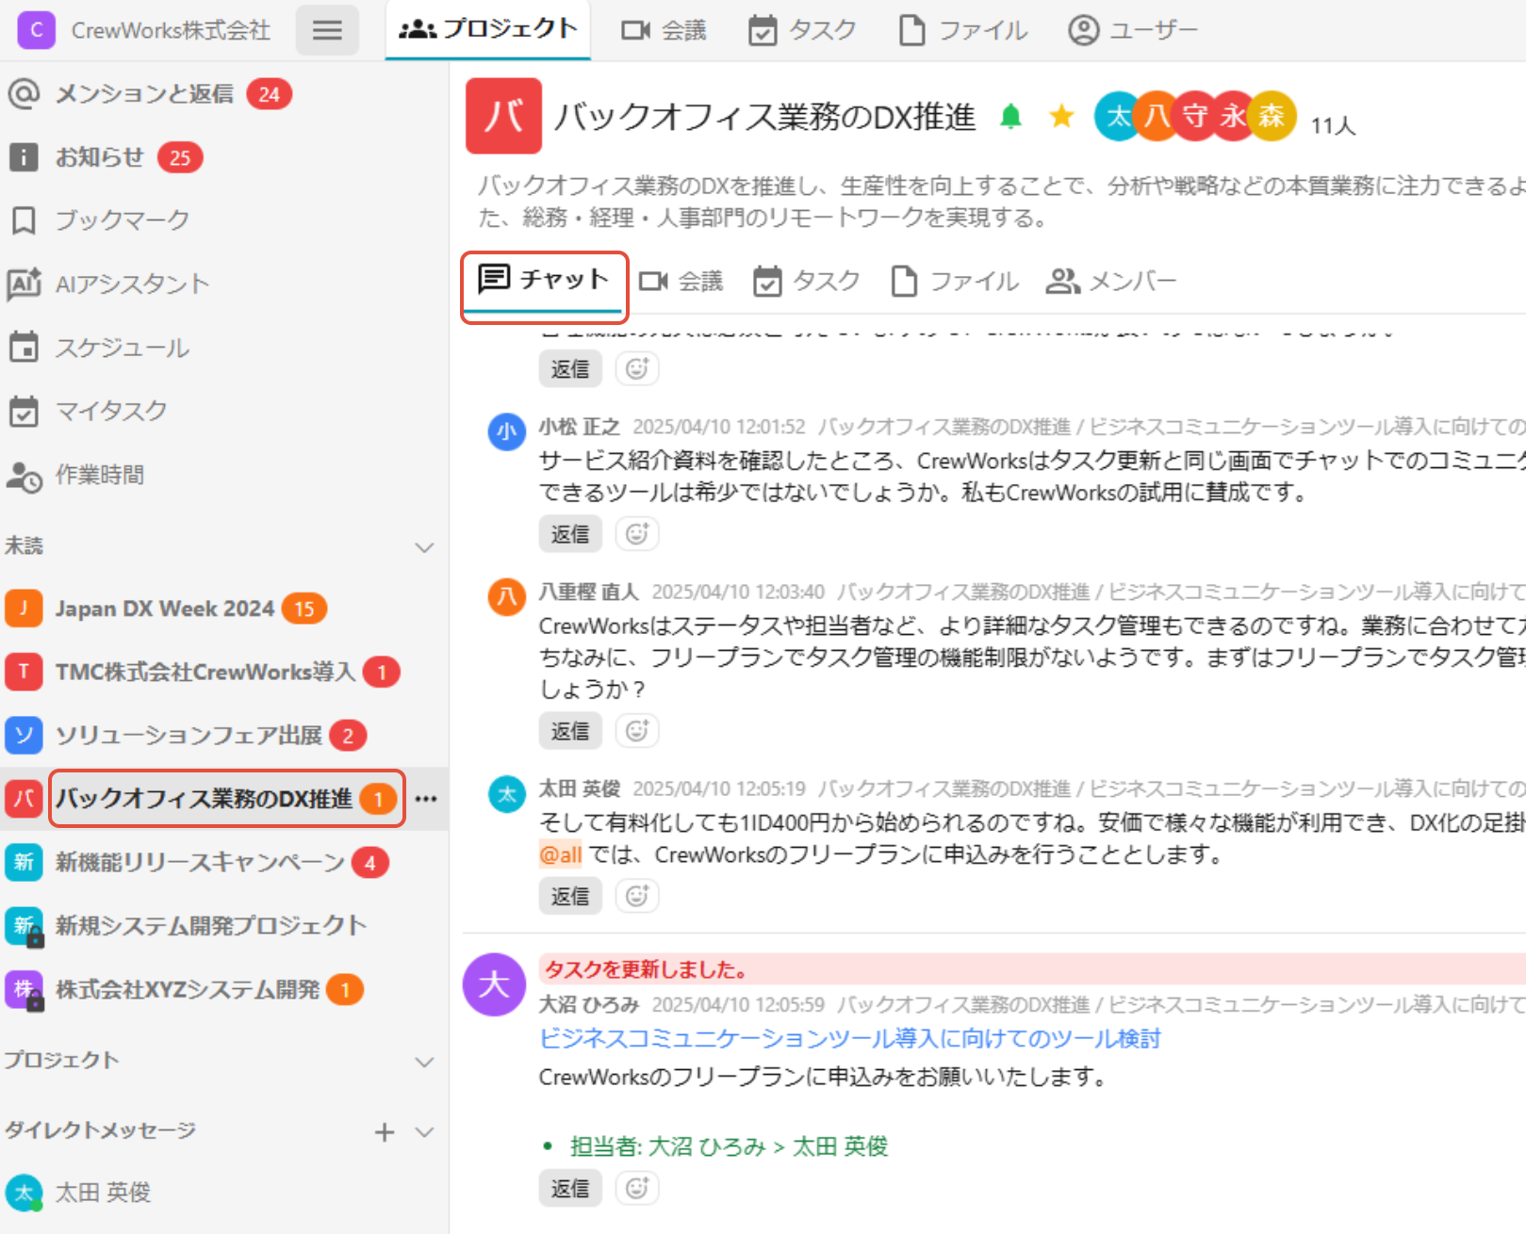This screenshot has height=1234, width=1526.
Task: Open スケジュール calendar
Action: (x=122, y=348)
